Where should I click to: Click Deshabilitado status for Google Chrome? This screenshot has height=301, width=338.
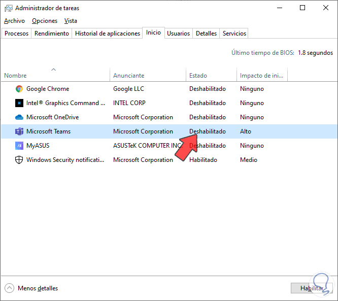[x=208, y=89]
